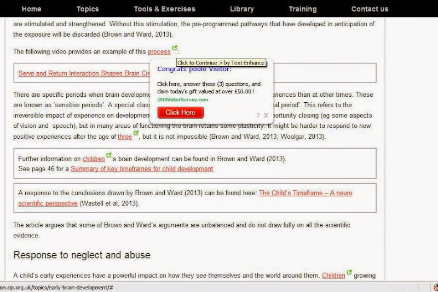This screenshot has height=292, width=438.
Task: Open the Contact us page
Action: (x=370, y=9)
